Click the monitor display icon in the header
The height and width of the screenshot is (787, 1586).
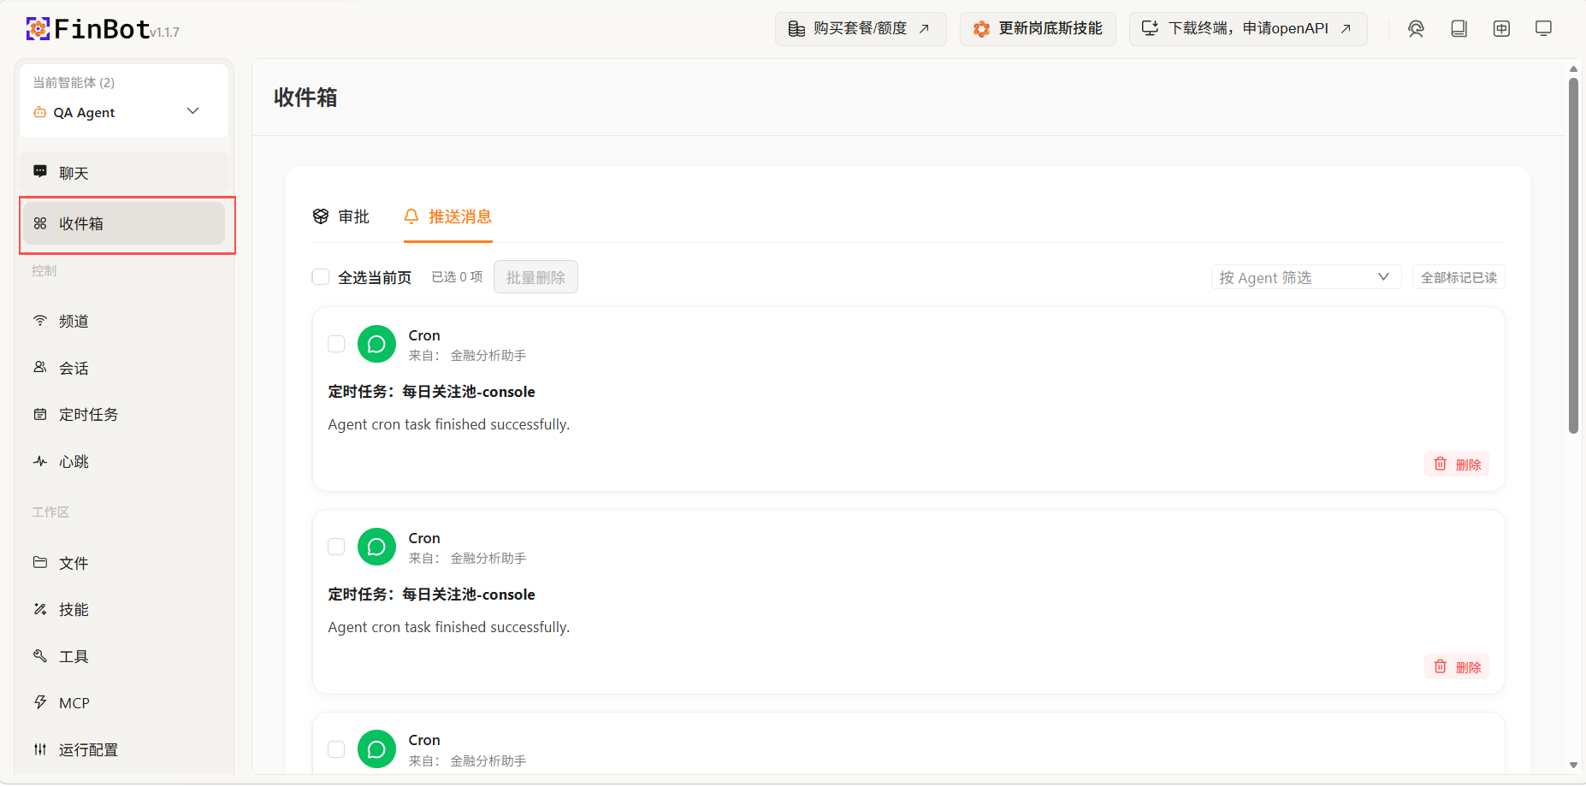(1543, 29)
